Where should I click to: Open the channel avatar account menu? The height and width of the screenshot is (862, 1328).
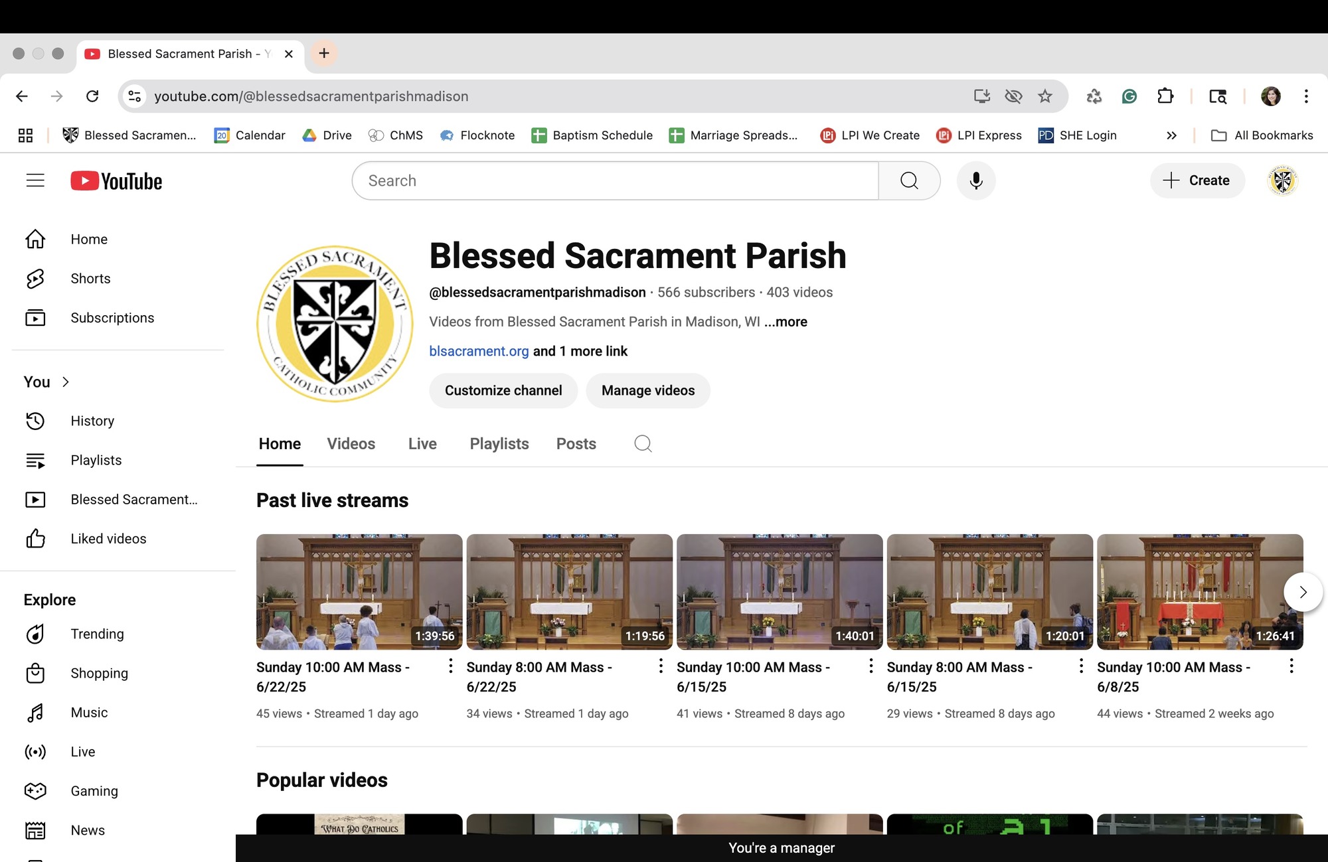[1283, 180]
